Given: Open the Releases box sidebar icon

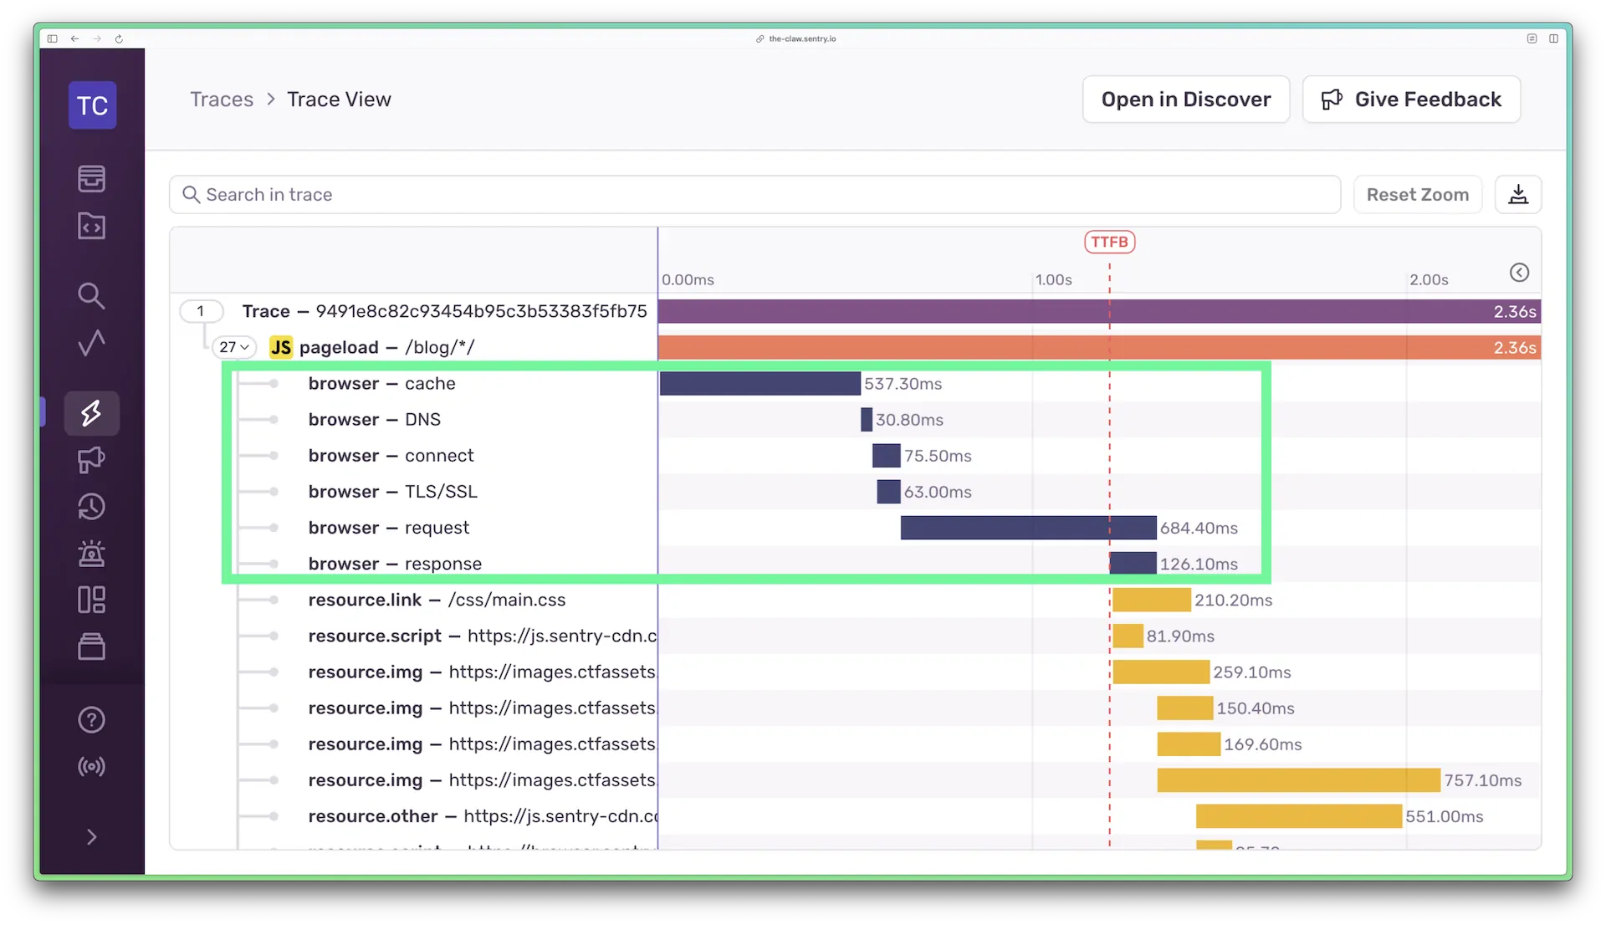Looking at the screenshot, I should [x=91, y=646].
